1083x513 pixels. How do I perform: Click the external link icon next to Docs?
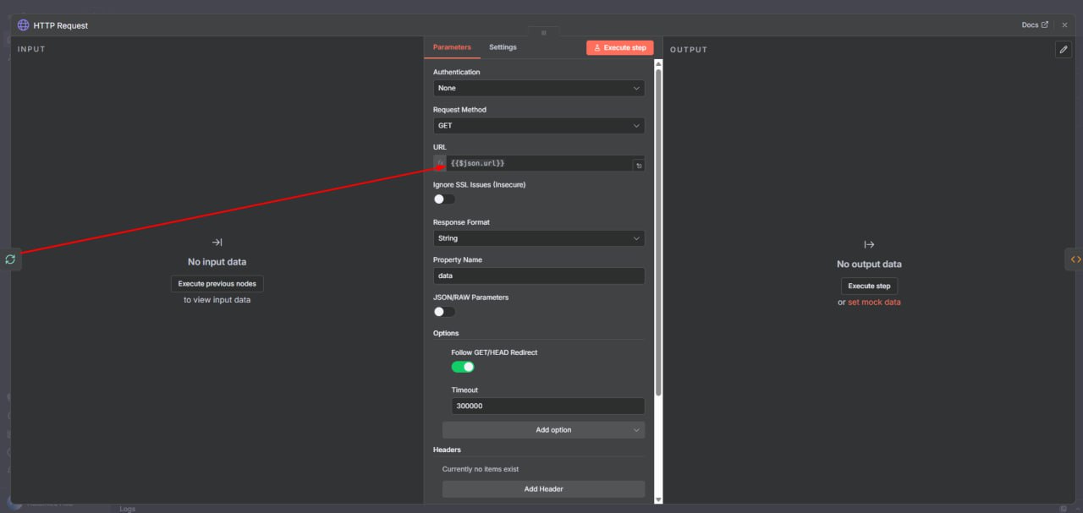pos(1045,25)
